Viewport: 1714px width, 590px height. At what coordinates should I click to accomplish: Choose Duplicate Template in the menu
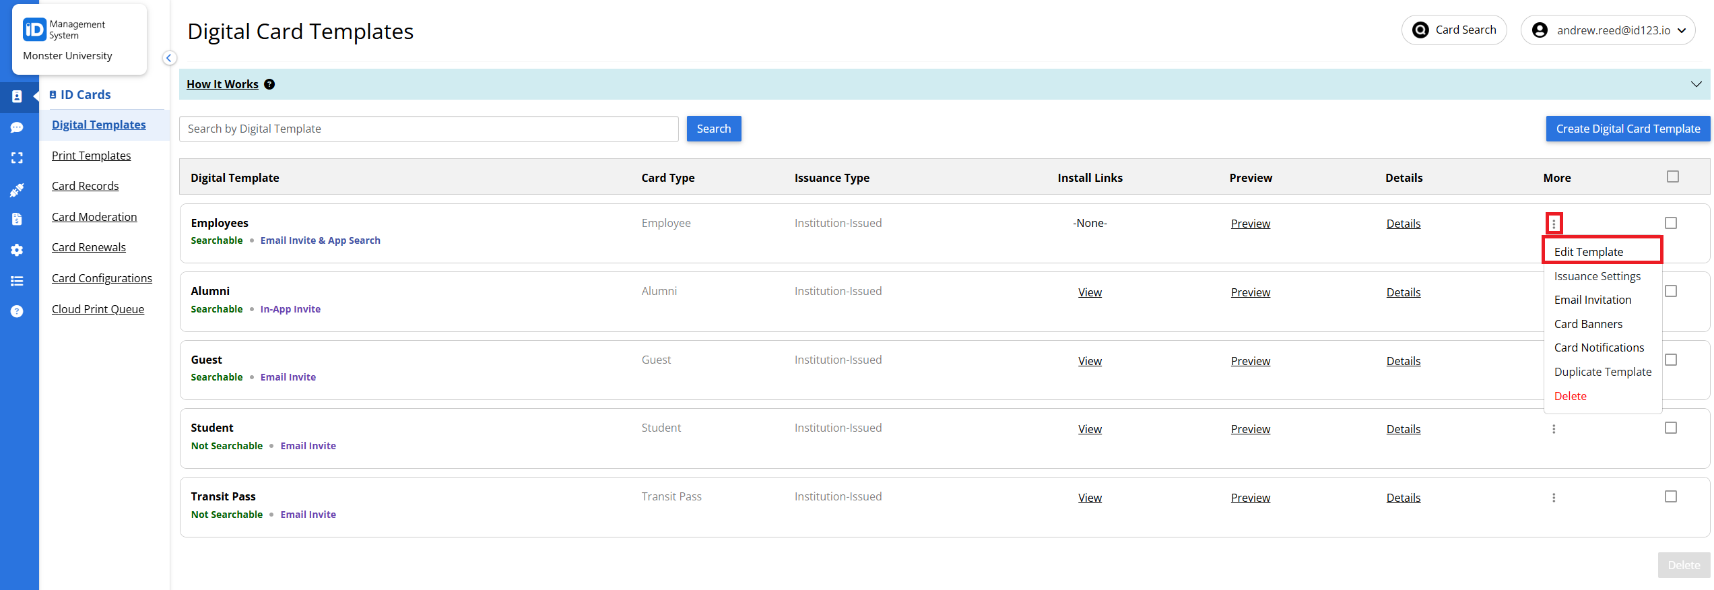1603,372
